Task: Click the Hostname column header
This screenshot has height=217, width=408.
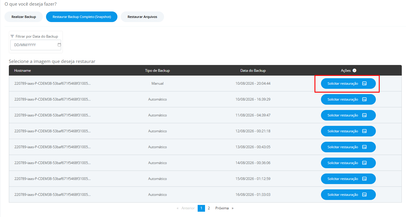Action: [x=22, y=71]
